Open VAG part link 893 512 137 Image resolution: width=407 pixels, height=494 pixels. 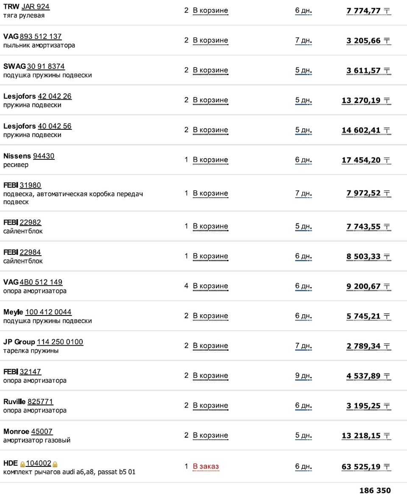pyautogui.click(x=41, y=36)
